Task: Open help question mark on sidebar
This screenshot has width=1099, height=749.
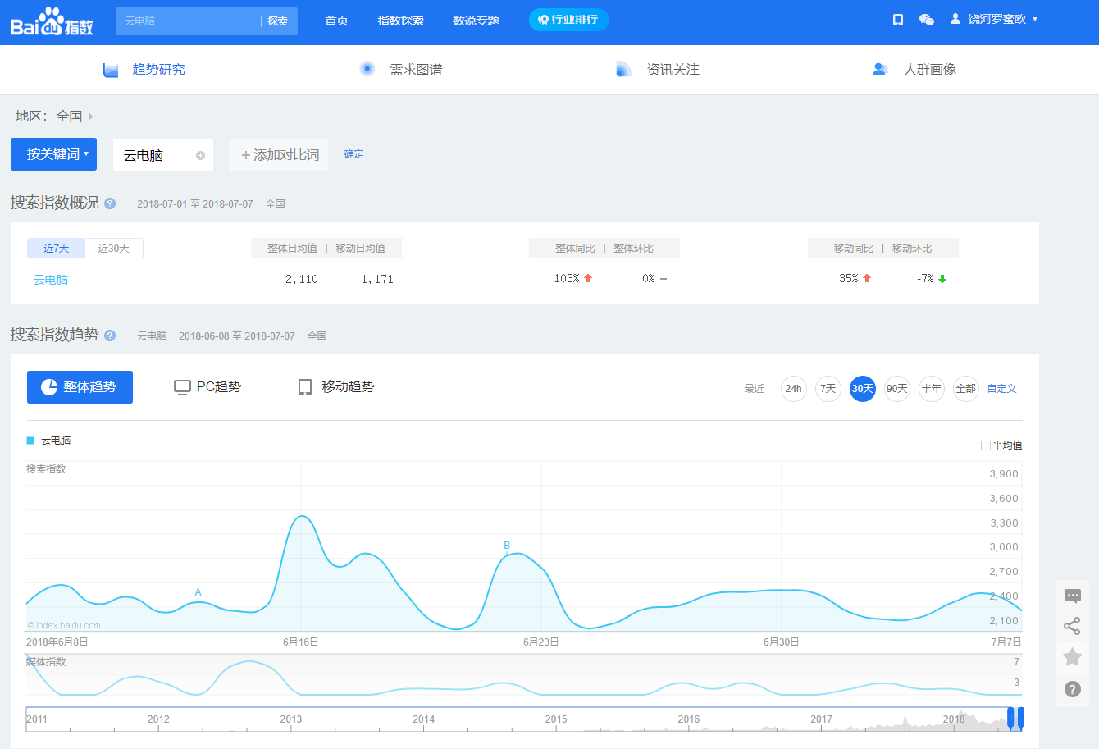Action: click(1072, 689)
